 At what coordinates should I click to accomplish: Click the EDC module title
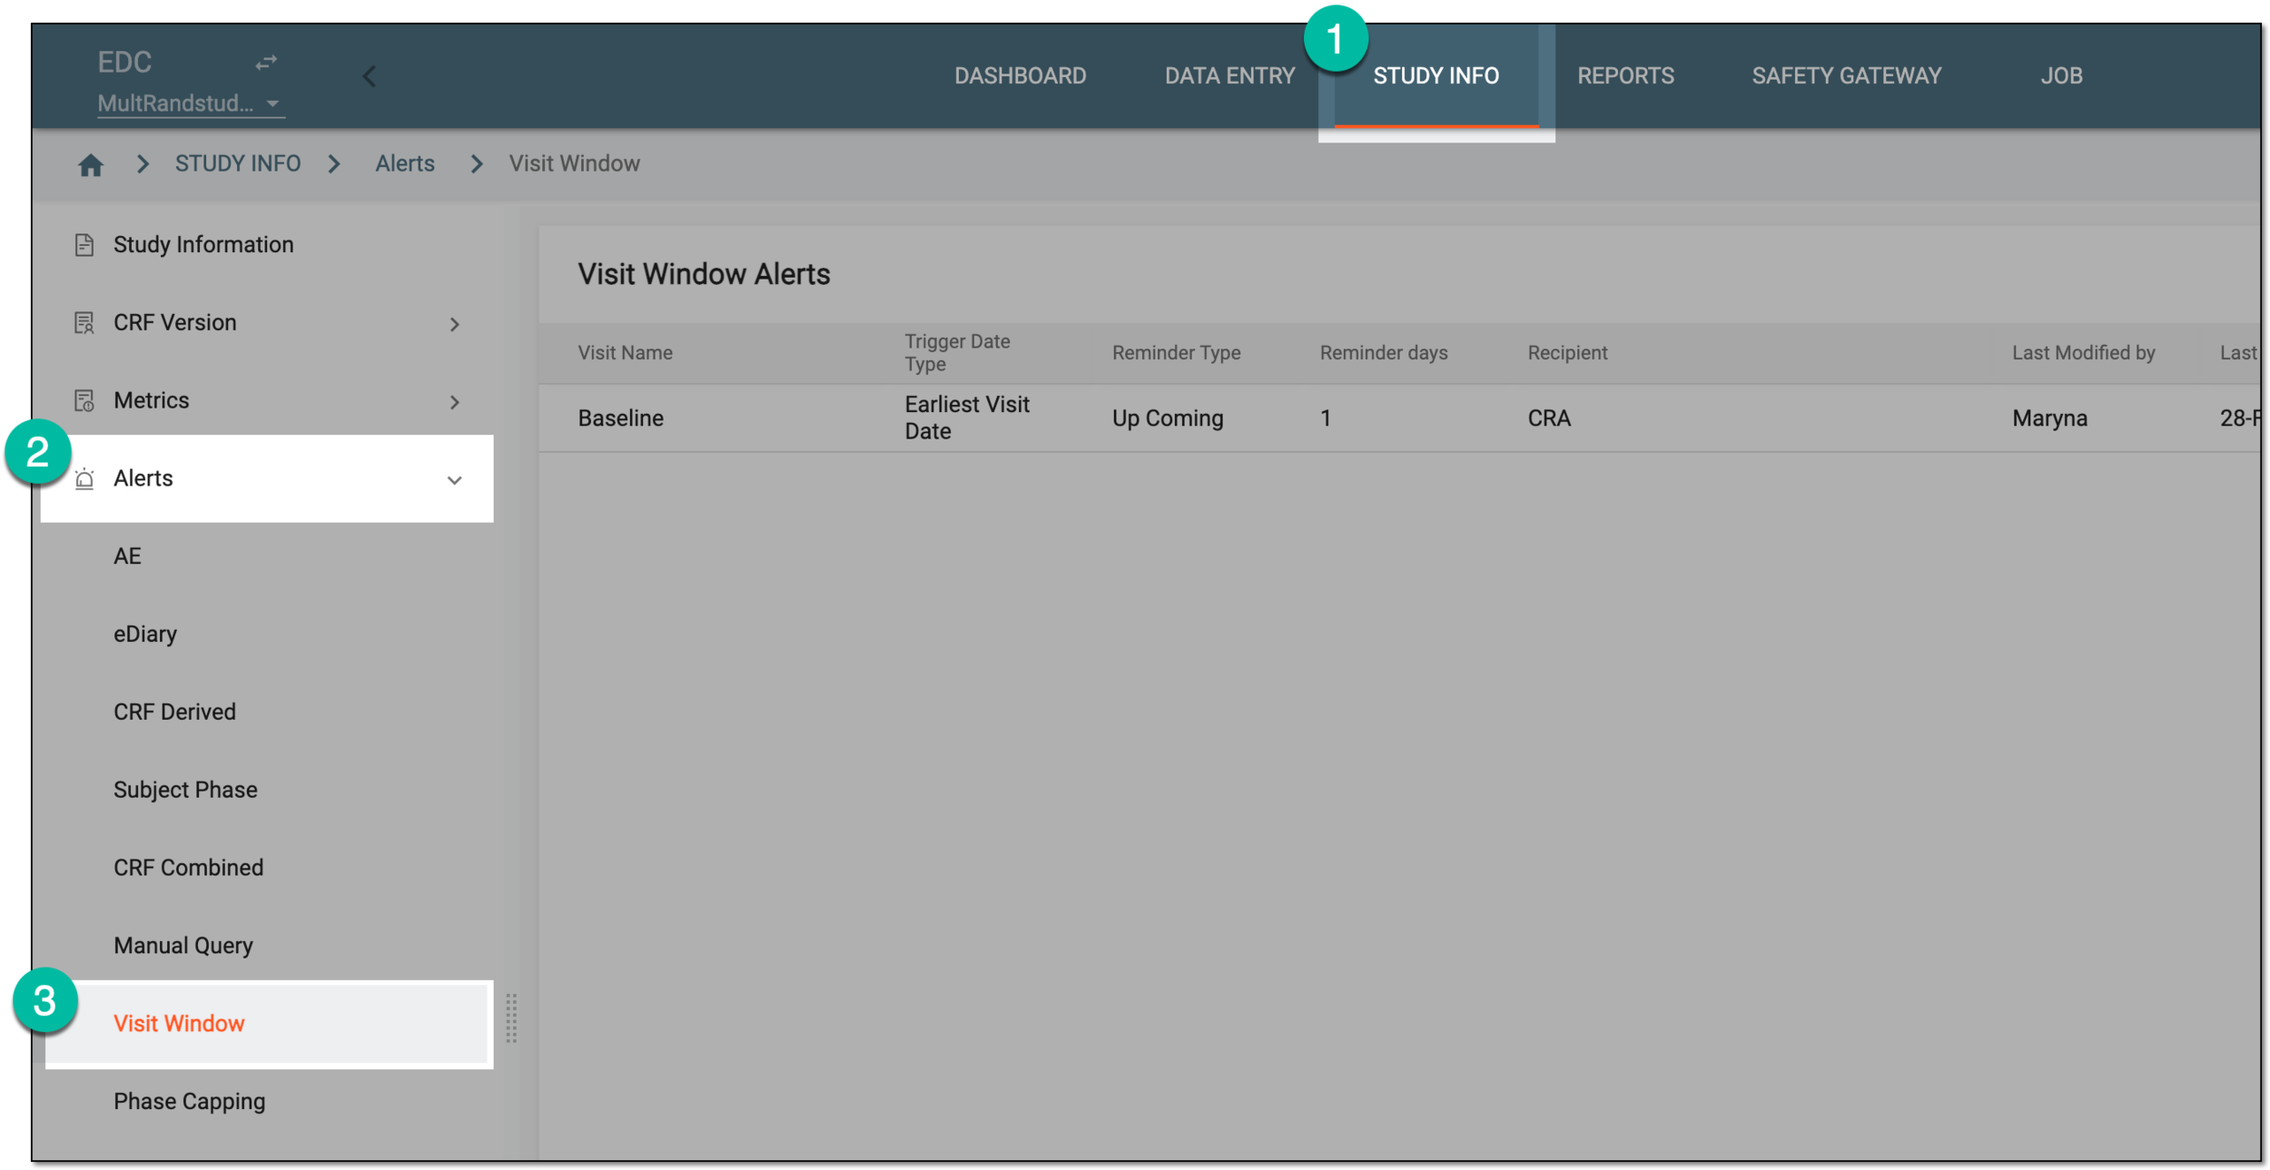point(124,62)
